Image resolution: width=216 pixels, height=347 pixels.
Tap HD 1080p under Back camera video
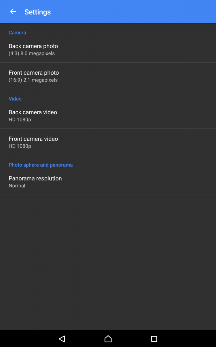click(20, 120)
